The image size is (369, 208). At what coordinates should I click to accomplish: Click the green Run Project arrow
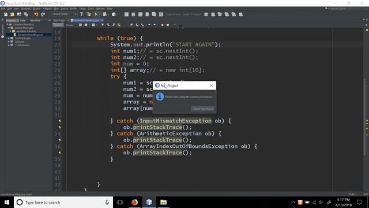(96, 14)
